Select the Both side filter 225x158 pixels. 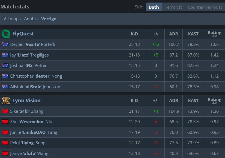click(154, 7)
